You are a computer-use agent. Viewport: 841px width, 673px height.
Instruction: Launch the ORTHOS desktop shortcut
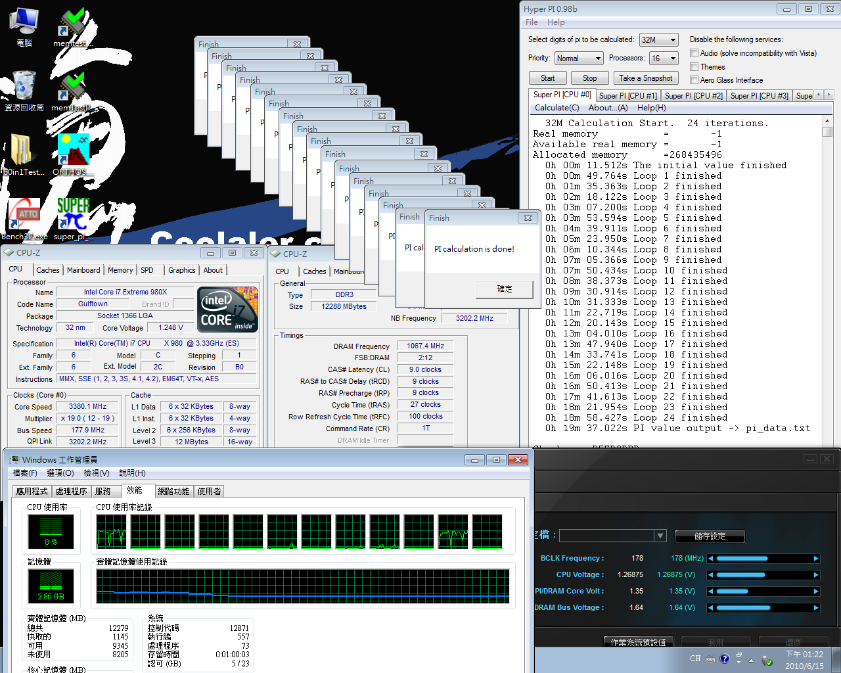[x=72, y=155]
